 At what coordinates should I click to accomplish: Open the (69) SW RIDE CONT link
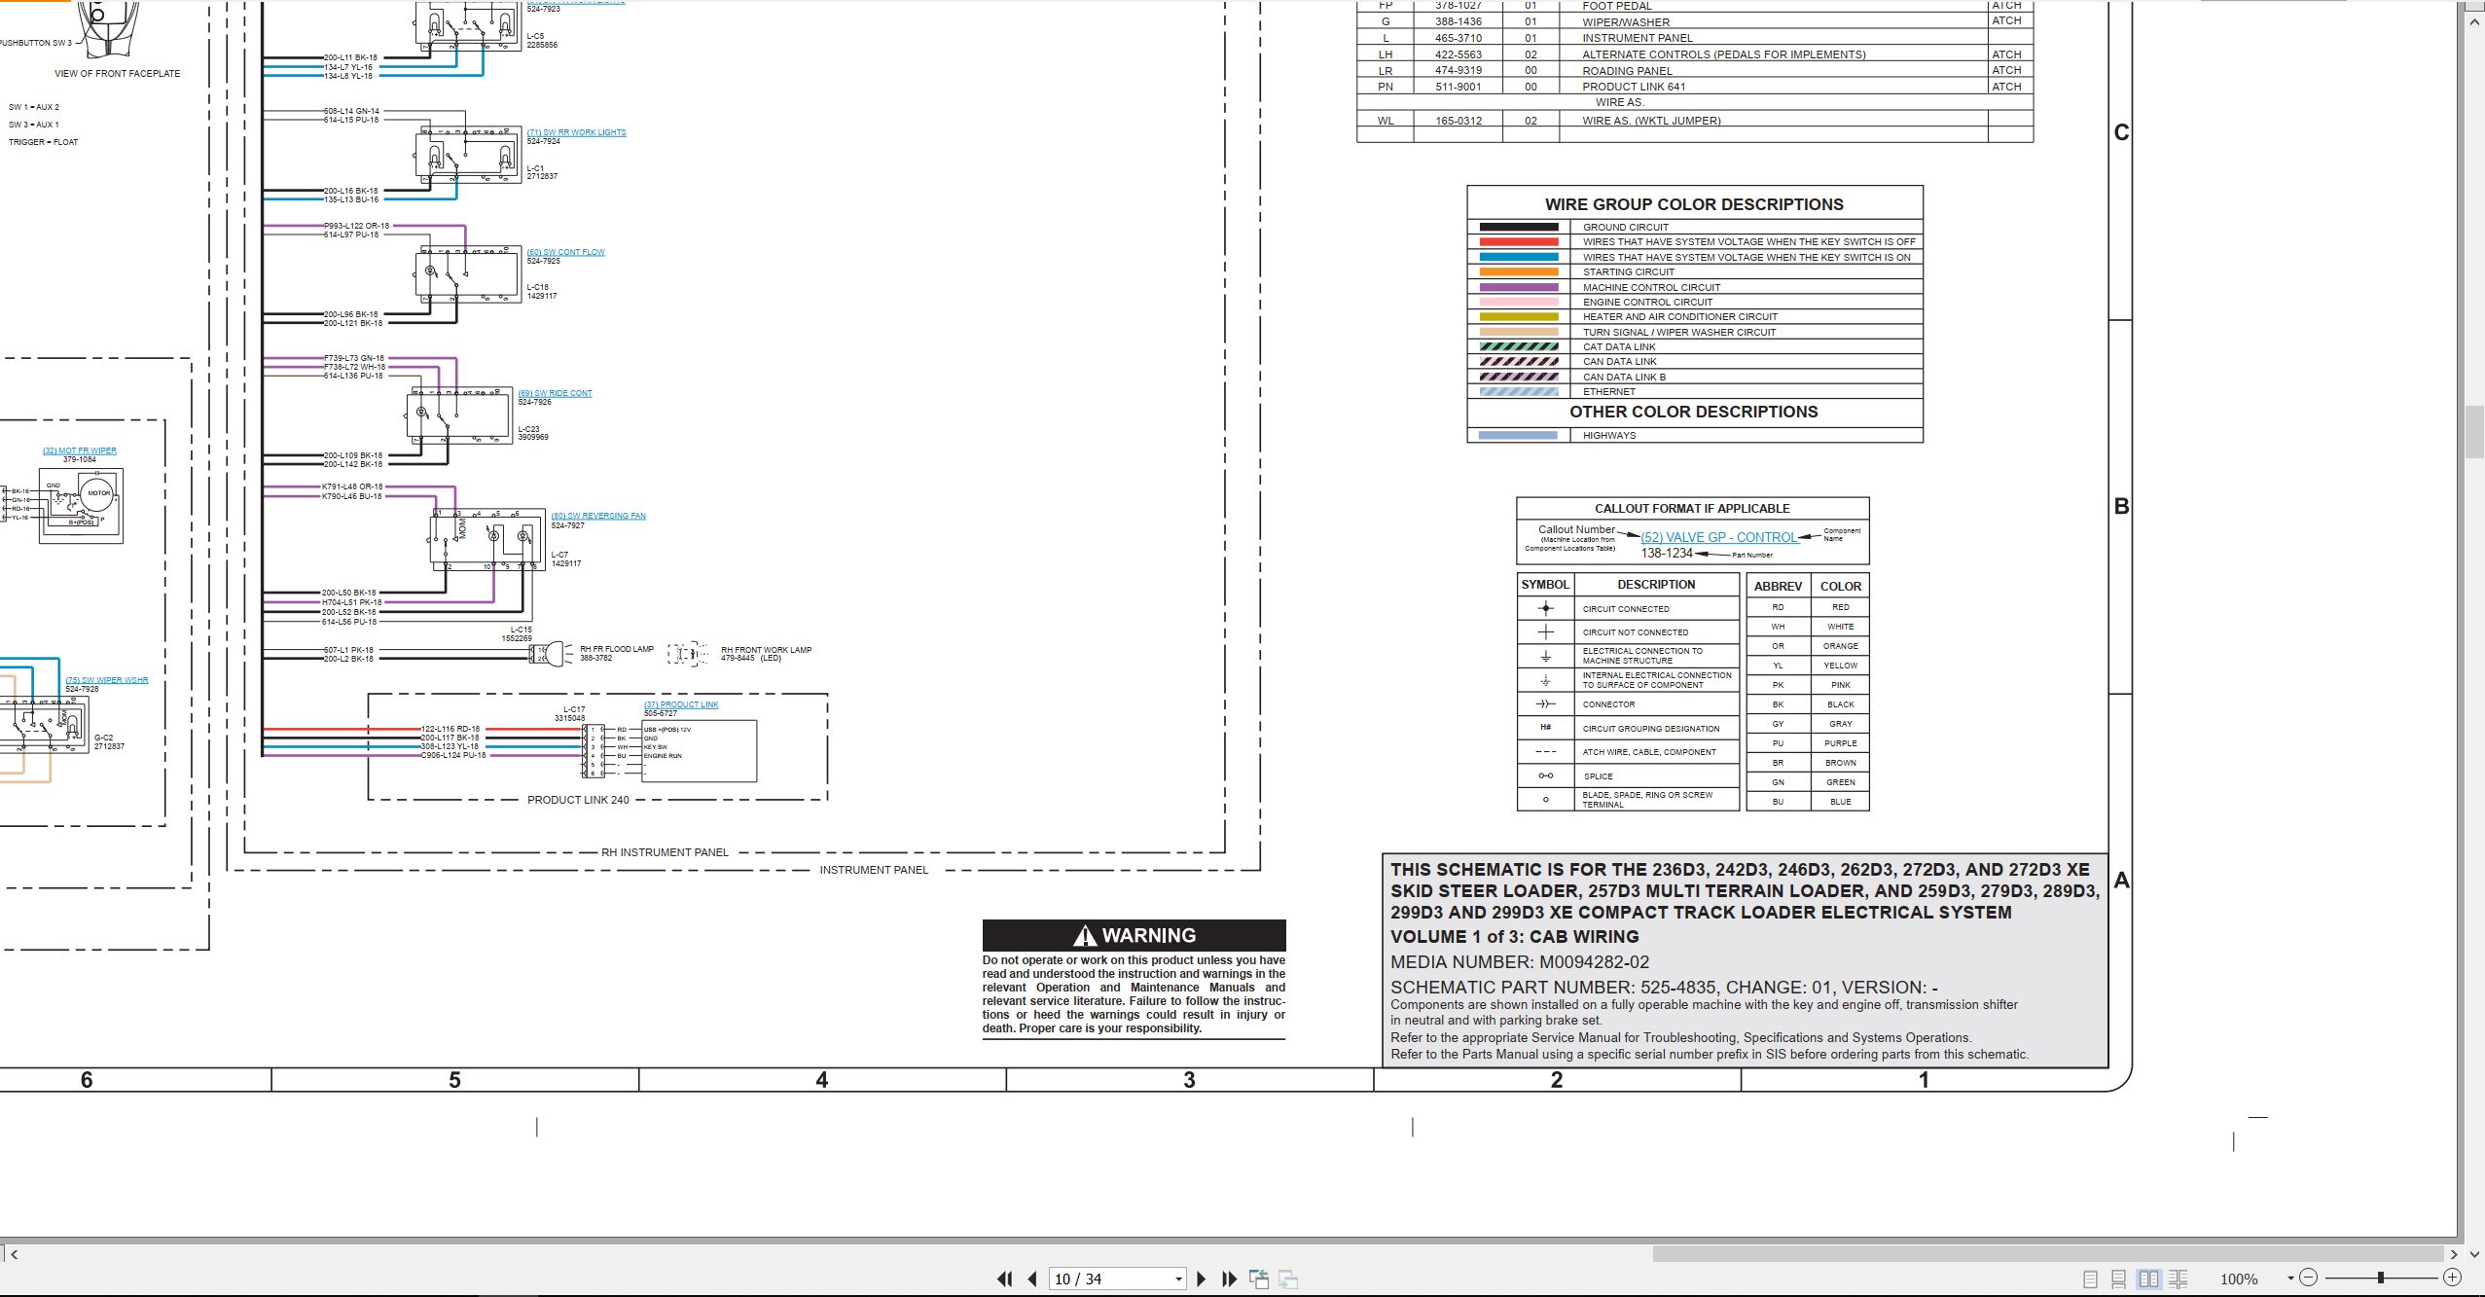(x=555, y=393)
